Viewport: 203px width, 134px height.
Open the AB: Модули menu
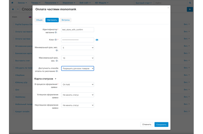click(101, 3)
